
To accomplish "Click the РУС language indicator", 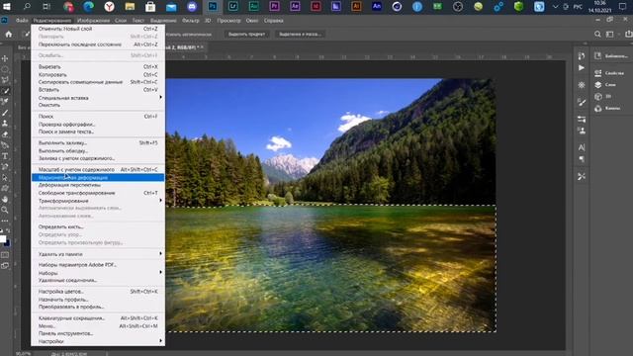I will (x=578, y=7).
